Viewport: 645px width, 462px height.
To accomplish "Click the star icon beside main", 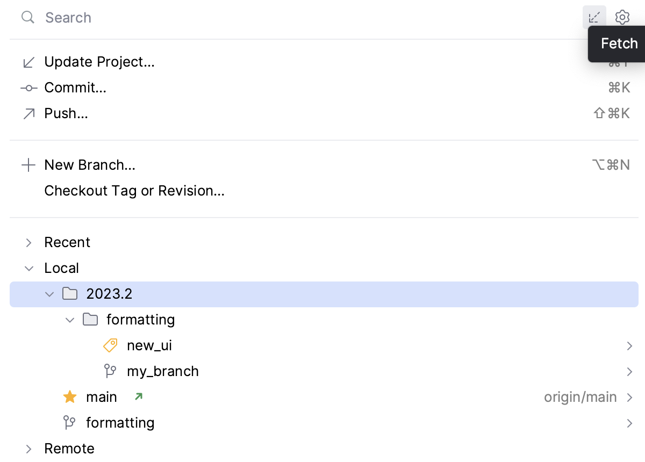I will point(70,397).
